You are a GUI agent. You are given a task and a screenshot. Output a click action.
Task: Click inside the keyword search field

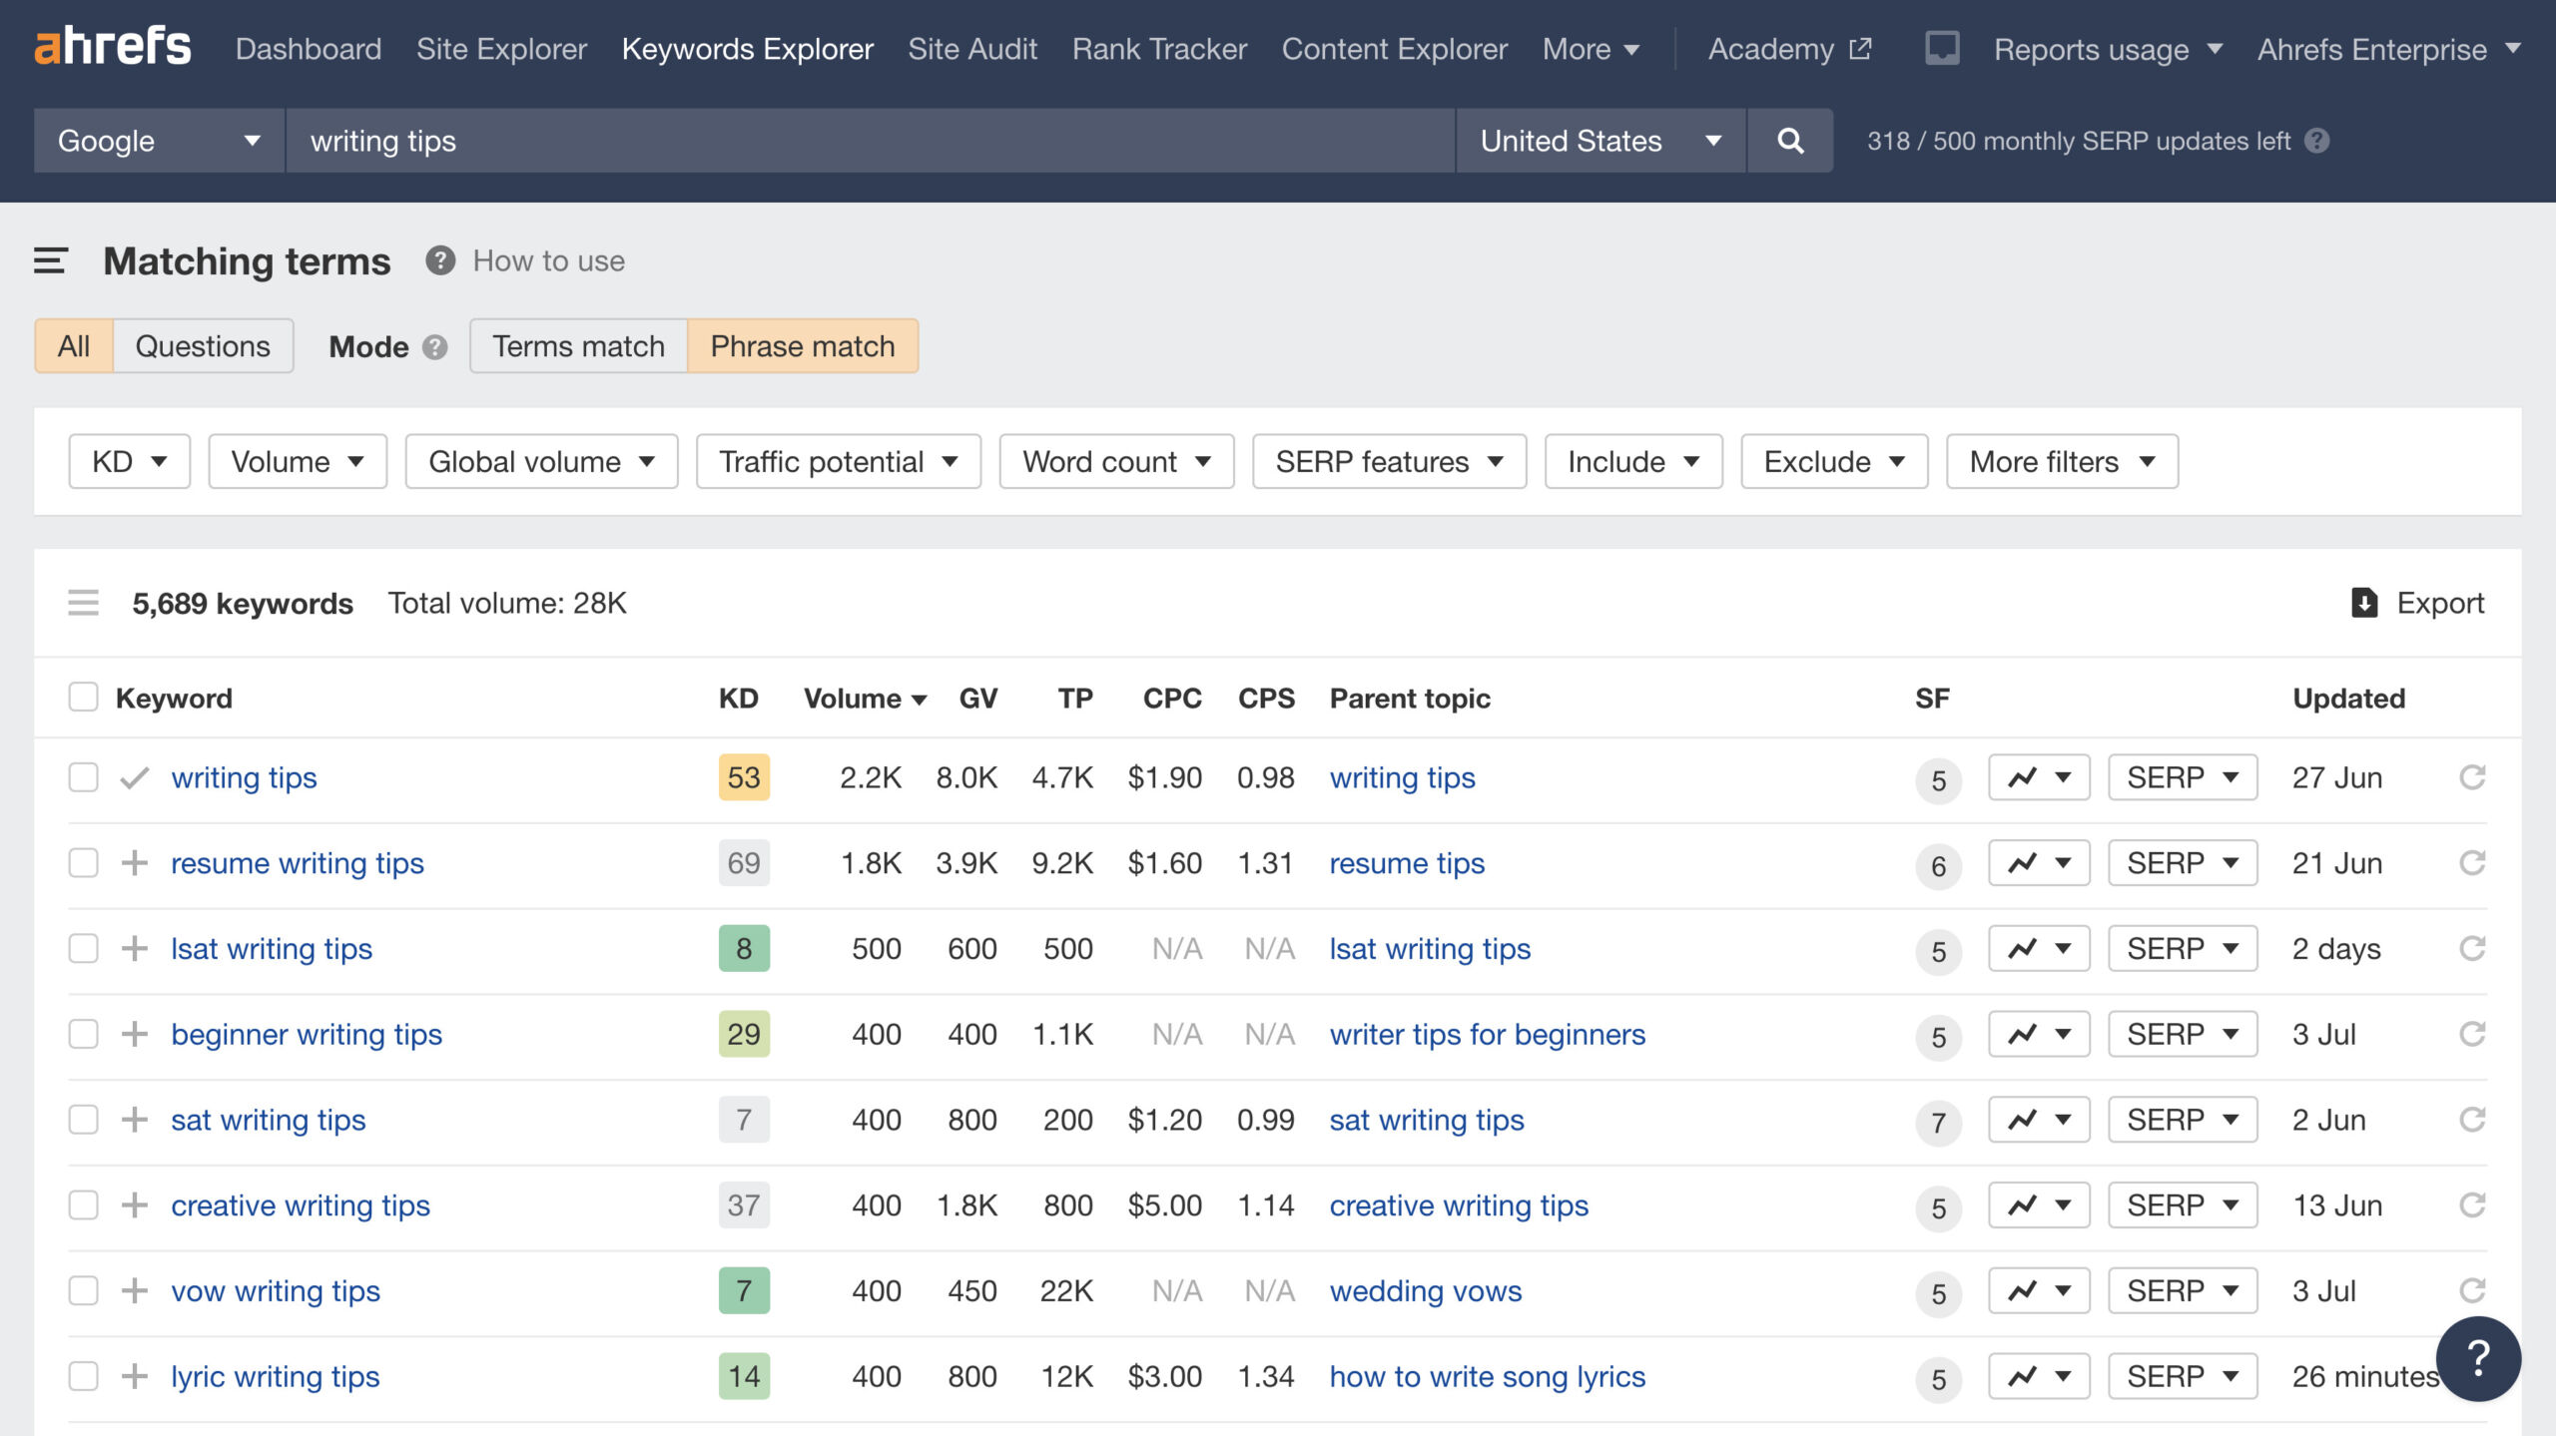click(799, 141)
